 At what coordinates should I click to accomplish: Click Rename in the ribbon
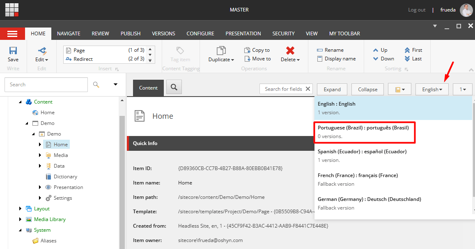[330, 50]
